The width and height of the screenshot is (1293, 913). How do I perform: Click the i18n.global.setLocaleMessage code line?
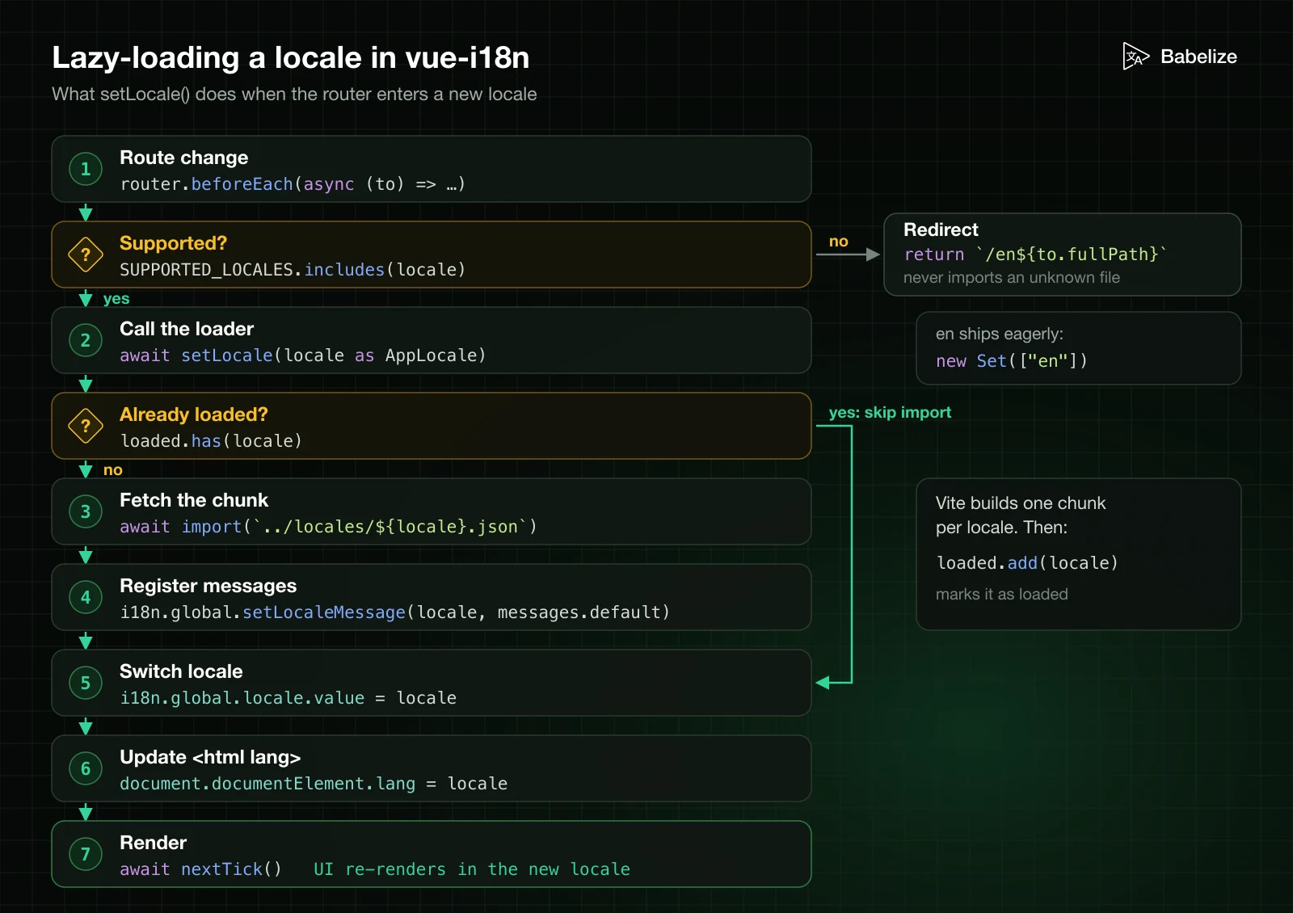[395, 612]
